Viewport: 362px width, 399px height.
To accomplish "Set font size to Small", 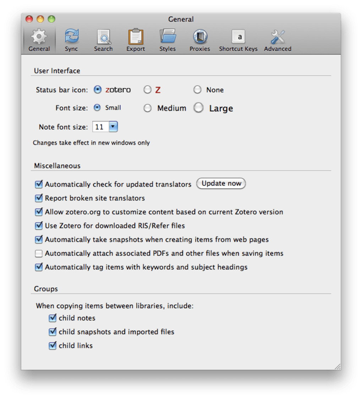I will [x=97, y=107].
